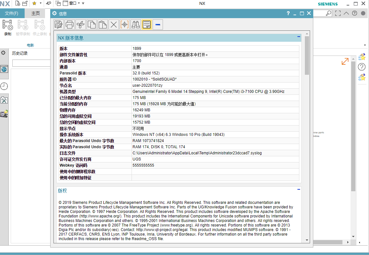Toggle word wrap in the info window
The height and width of the screenshot is (255, 369).
tap(147, 24)
